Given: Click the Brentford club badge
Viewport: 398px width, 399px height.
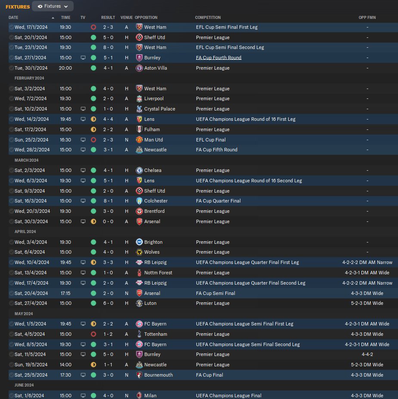Looking at the screenshot, I should coord(139,211).
